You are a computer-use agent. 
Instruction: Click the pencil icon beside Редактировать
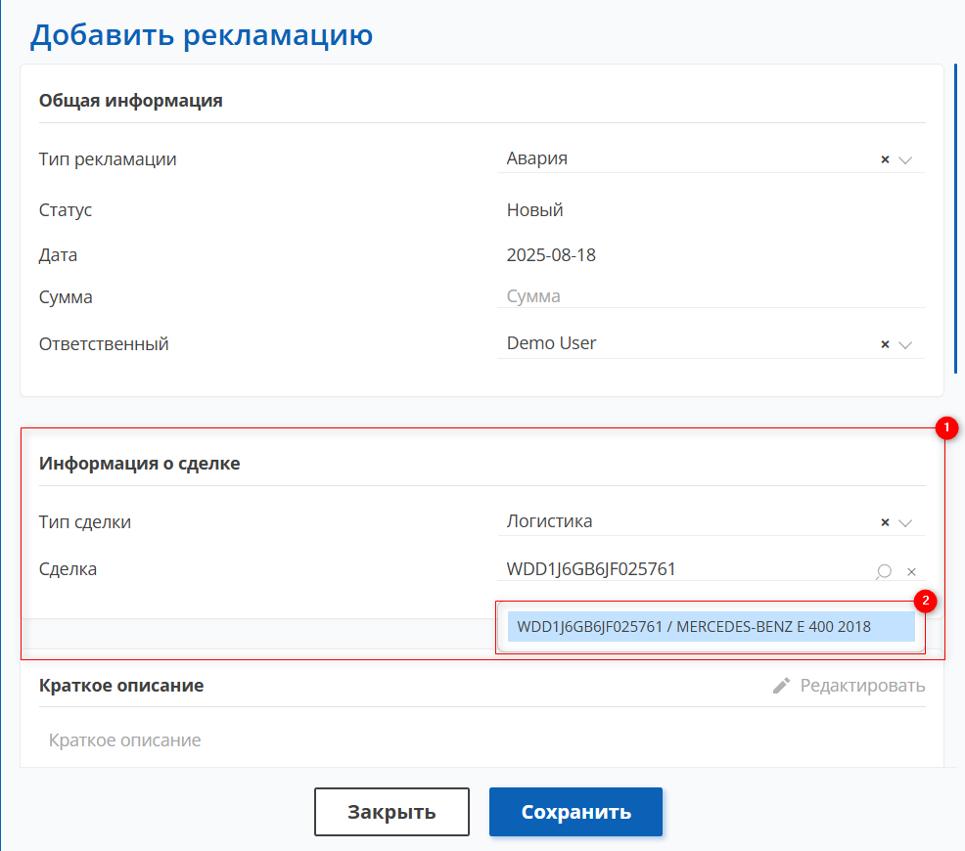pos(782,686)
